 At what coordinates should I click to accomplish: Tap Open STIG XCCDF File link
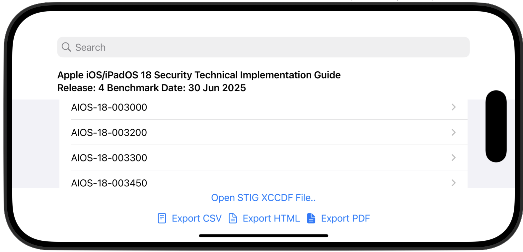point(263,198)
